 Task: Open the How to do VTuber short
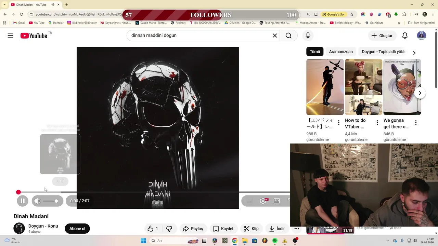363,87
